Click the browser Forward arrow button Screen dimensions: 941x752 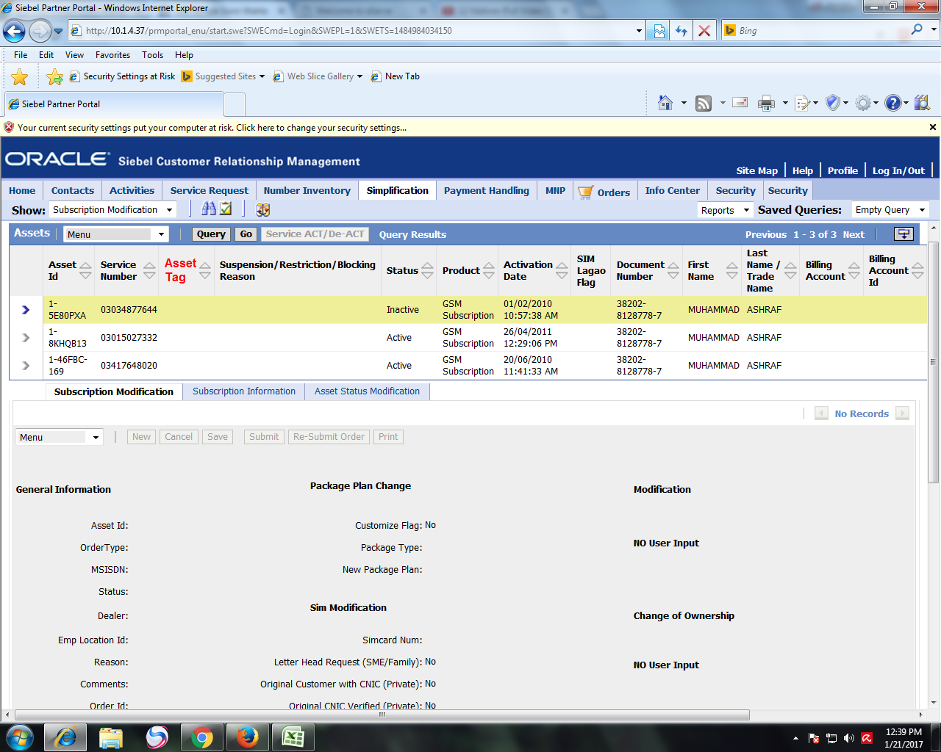[40, 31]
